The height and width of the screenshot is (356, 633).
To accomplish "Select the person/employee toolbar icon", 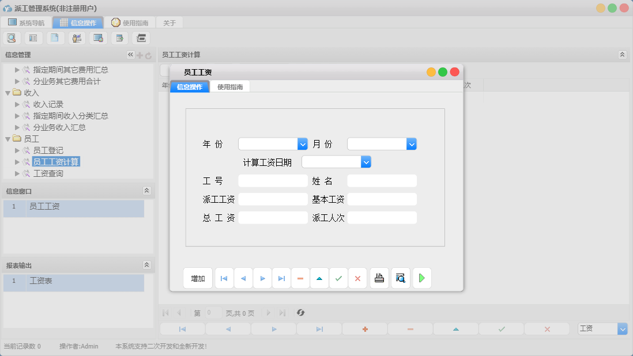I will coord(77,37).
